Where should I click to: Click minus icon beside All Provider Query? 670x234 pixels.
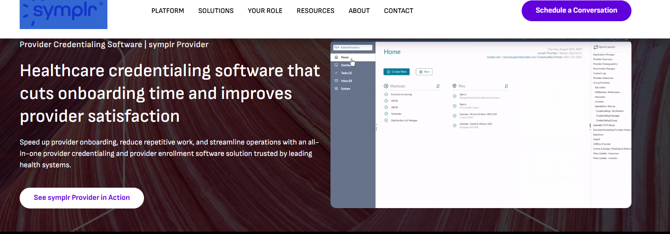coord(455,106)
